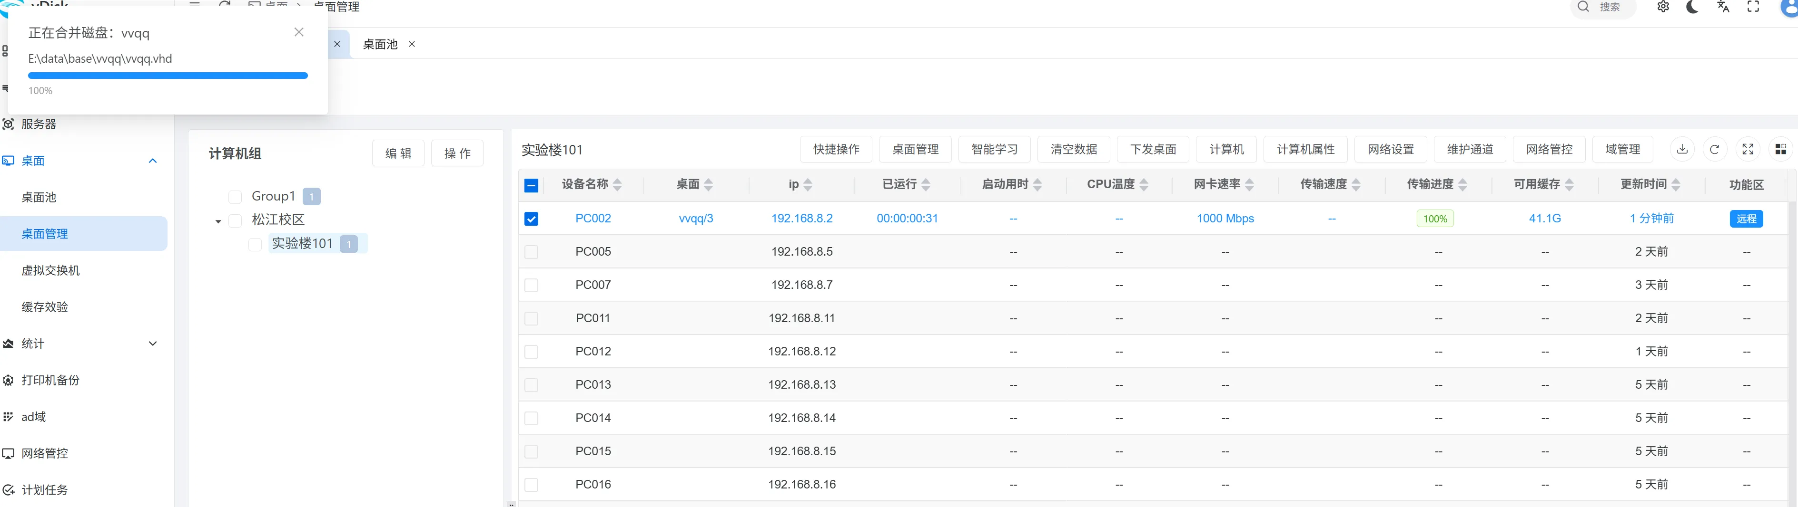This screenshot has height=507, width=1798.
Task: Open 缓存效验 in the sidebar
Action: [x=45, y=306]
